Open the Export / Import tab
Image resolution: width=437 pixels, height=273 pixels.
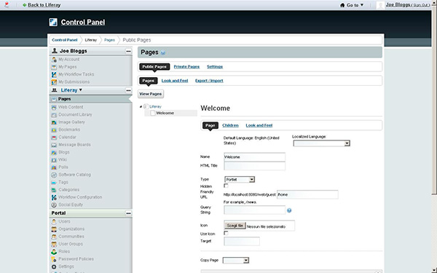[x=209, y=81]
